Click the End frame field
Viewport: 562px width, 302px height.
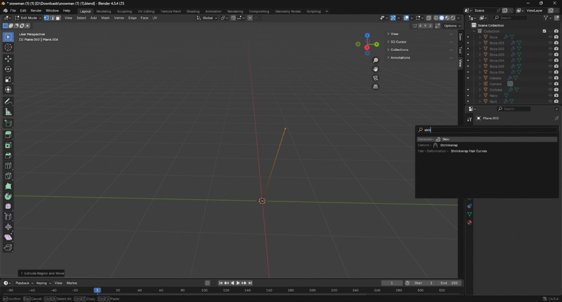(450, 283)
